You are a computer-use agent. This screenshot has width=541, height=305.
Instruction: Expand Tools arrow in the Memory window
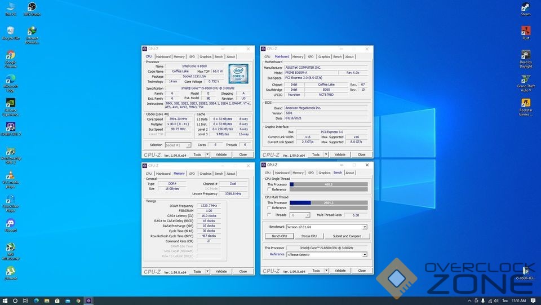(x=207, y=271)
